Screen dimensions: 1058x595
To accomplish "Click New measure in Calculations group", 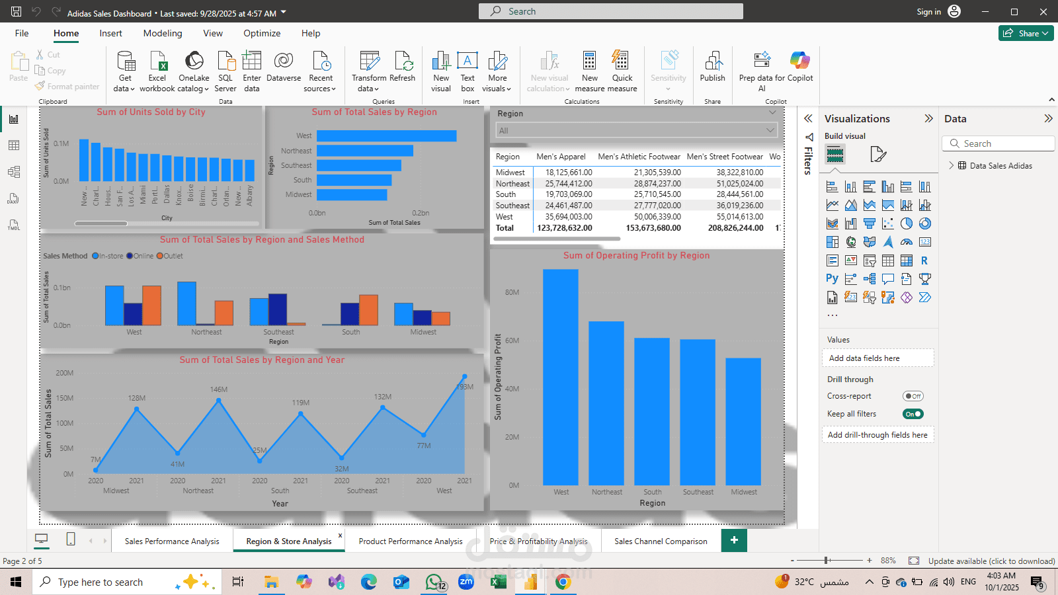I will click(x=589, y=71).
